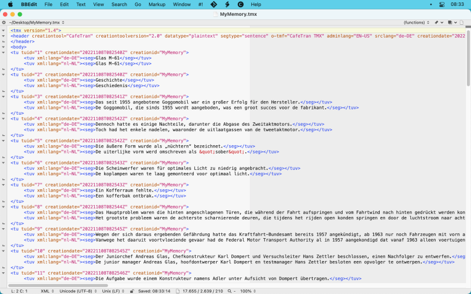Open the Clippings menu C icon

241,4
